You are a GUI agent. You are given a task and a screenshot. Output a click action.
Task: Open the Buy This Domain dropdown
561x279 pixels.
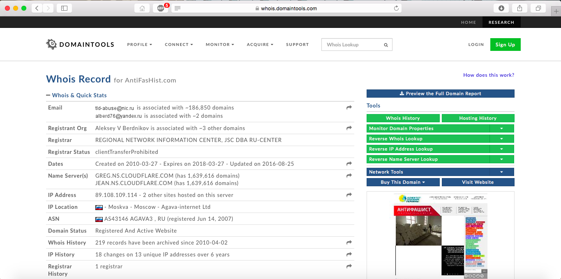[x=403, y=182]
